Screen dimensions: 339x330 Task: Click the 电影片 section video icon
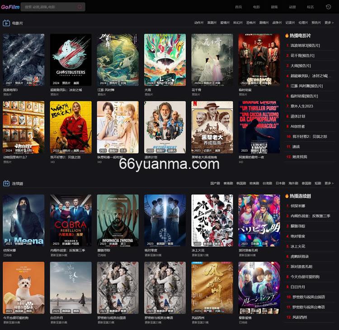click(7, 23)
